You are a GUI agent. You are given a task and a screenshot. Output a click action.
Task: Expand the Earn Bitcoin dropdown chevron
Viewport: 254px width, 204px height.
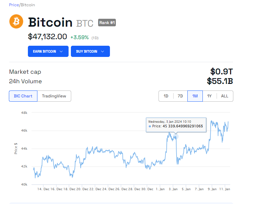point(61,51)
